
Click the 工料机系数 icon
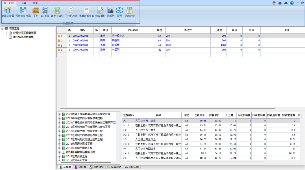[71, 11]
